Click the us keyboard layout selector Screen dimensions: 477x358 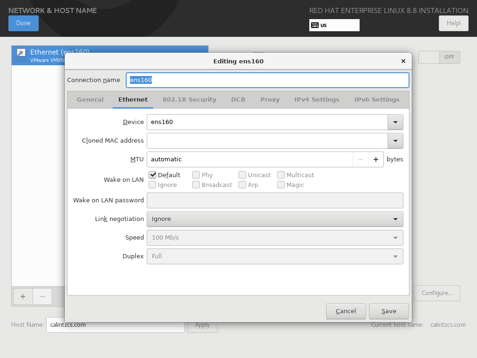click(334, 25)
